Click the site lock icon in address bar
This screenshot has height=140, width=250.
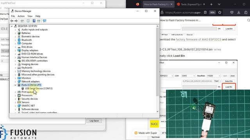coord(162,12)
